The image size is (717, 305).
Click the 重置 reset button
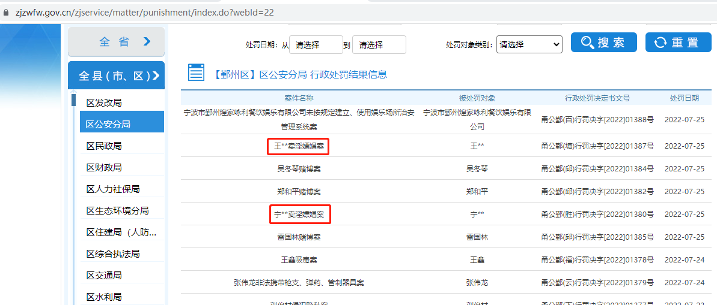[x=677, y=43]
